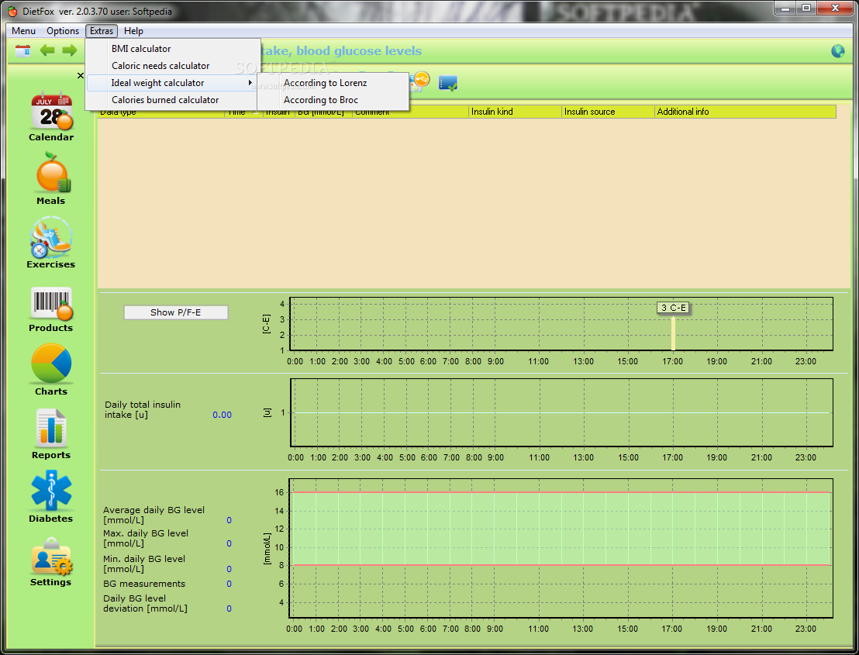Go to previous day with left green arrow
The width and height of the screenshot is (859, 655).
(x=47, y=51)
